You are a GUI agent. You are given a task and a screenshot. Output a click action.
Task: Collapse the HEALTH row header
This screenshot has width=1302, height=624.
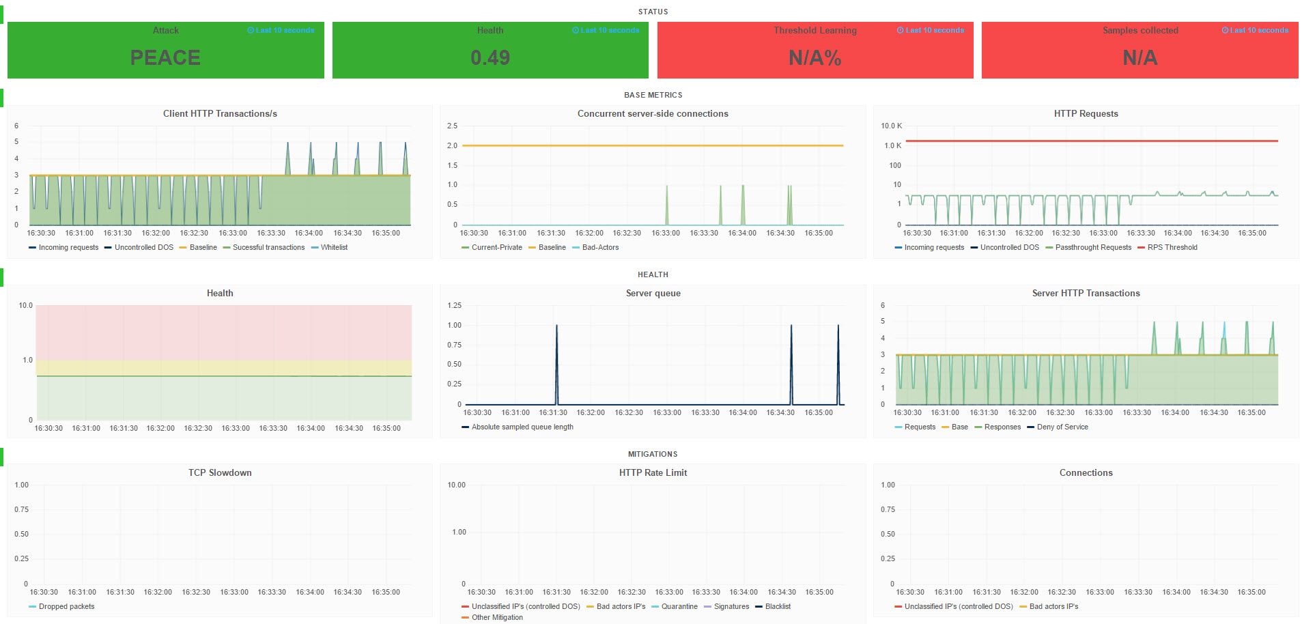[653, 274]
